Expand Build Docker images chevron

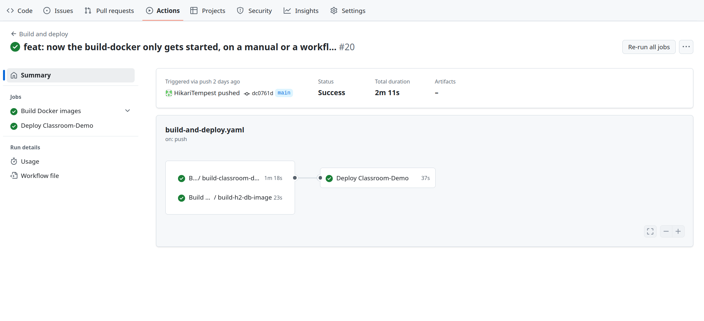pos(127,111)
